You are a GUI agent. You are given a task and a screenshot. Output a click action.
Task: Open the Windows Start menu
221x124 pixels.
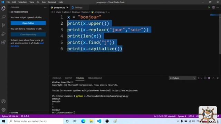click(3, 121)
